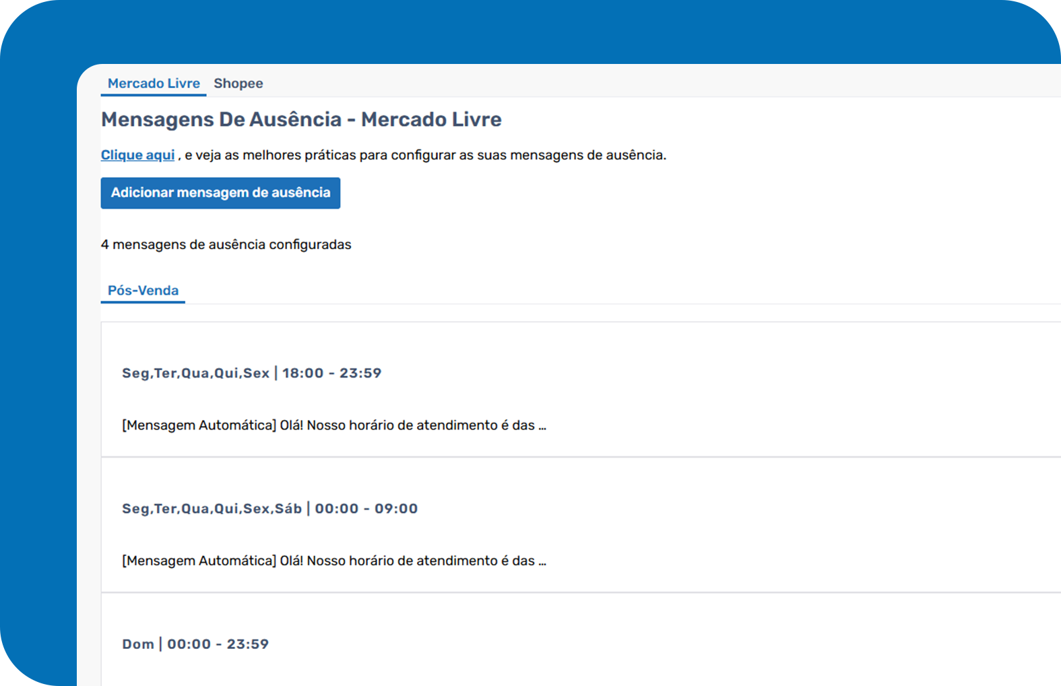1061x686 pixels.
Task: Click 'Sáb' in the second schedule heading
Action: (x=288, y=509)
